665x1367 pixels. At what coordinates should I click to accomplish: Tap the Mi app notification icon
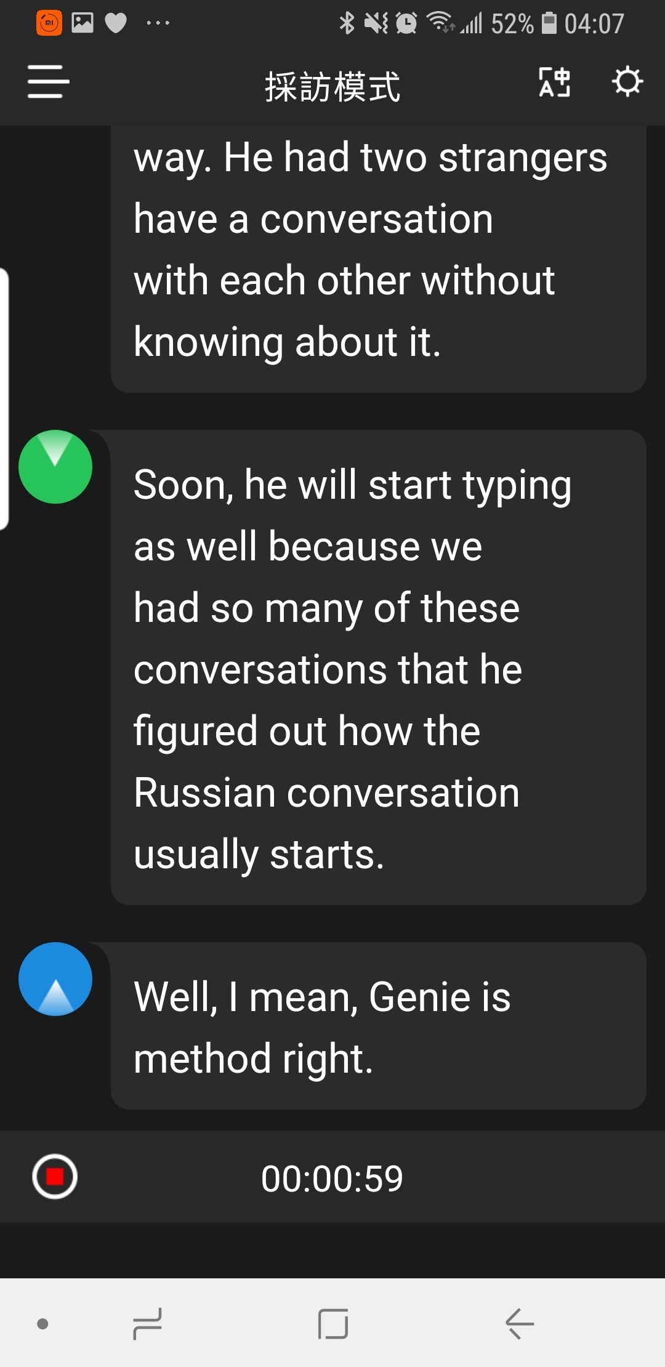point(49,23)
